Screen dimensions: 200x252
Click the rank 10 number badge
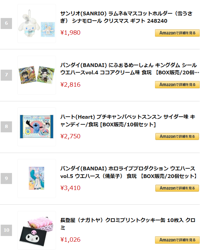[x=6, y=230]
